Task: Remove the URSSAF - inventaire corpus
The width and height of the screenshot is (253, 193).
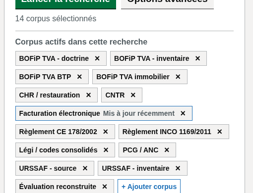Action: coord(178,168)
